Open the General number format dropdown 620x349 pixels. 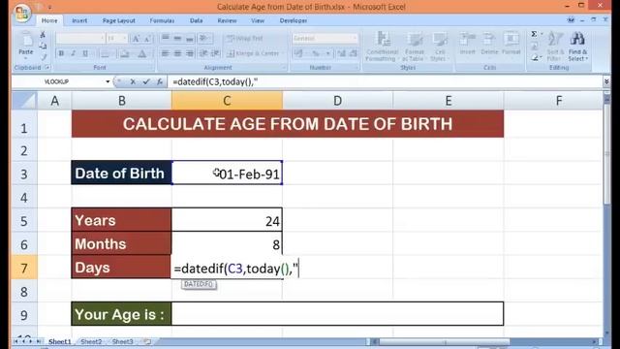point(355,38)
